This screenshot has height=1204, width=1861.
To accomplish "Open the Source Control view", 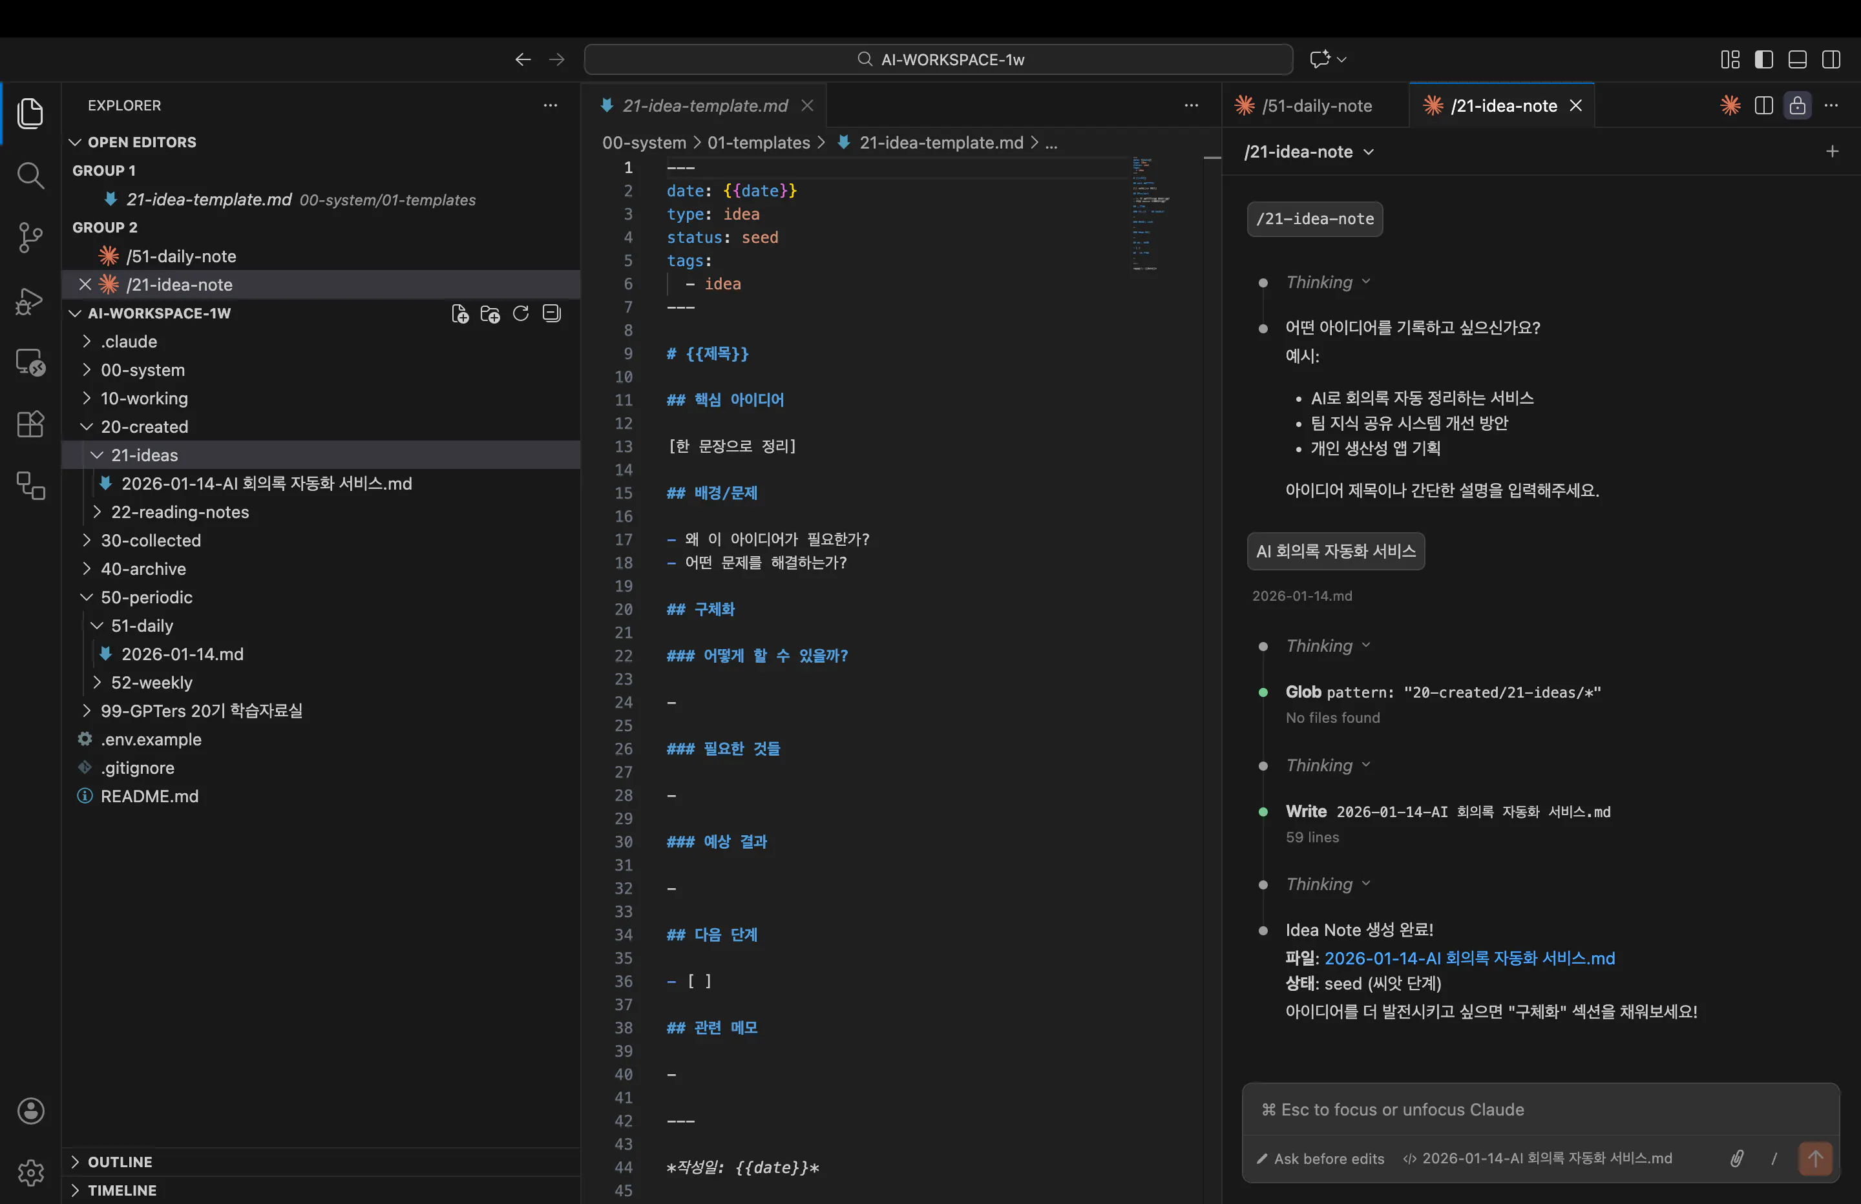I will (x=30, y=237).
